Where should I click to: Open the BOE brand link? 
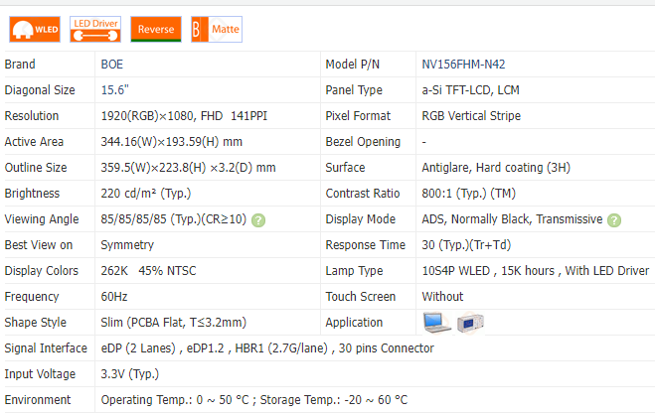pos(112,65)
